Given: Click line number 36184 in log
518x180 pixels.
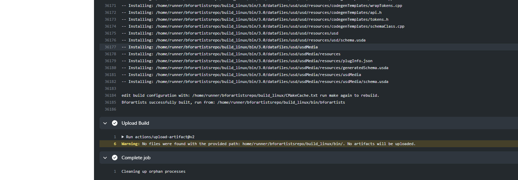Looking at the screenshot, I should tap(110, 95).
